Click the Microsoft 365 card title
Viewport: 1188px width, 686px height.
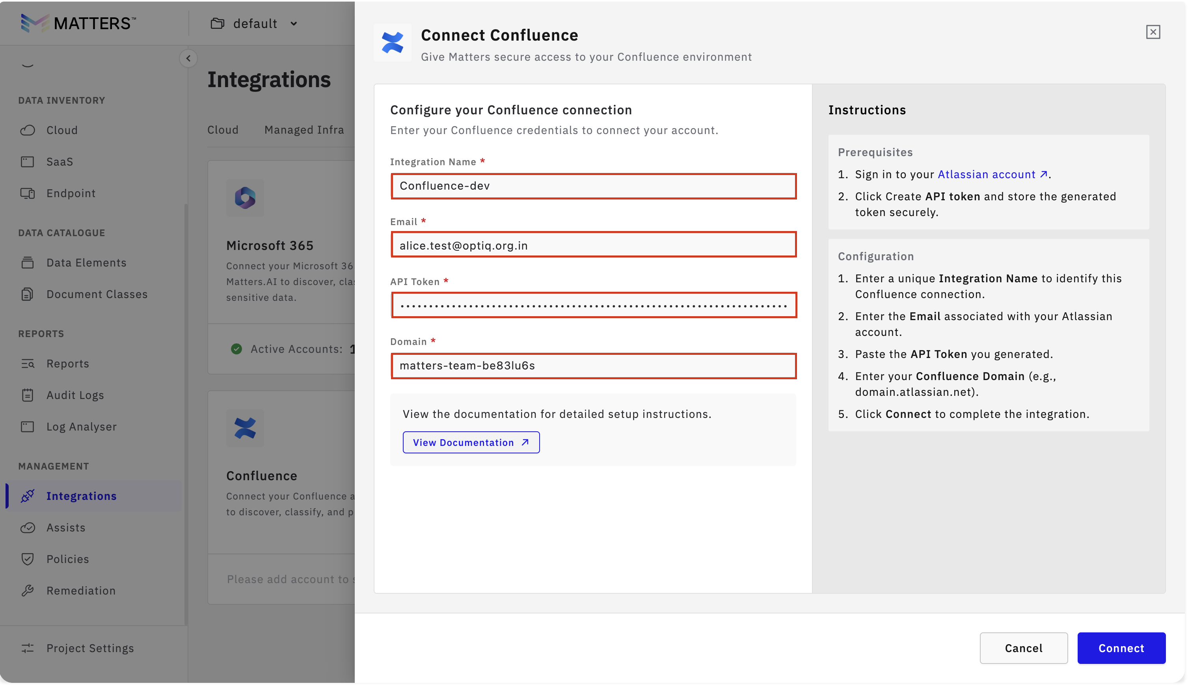[270, 246]
